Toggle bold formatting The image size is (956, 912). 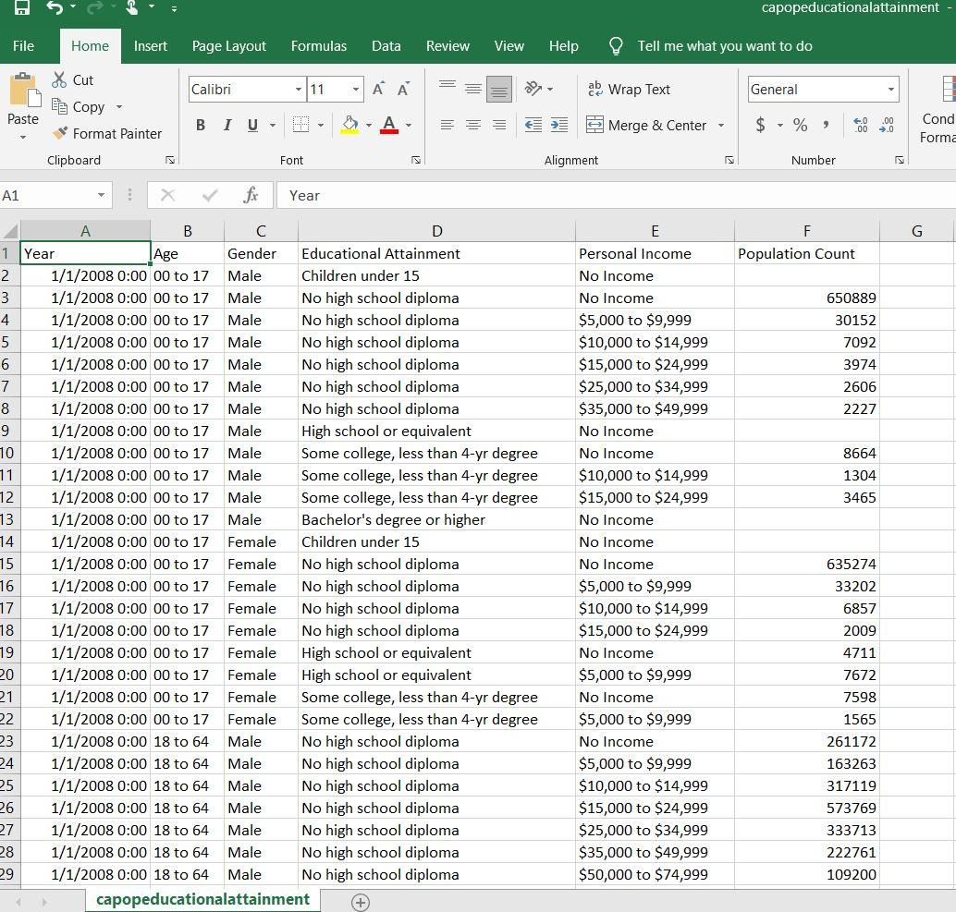(201, 125)
